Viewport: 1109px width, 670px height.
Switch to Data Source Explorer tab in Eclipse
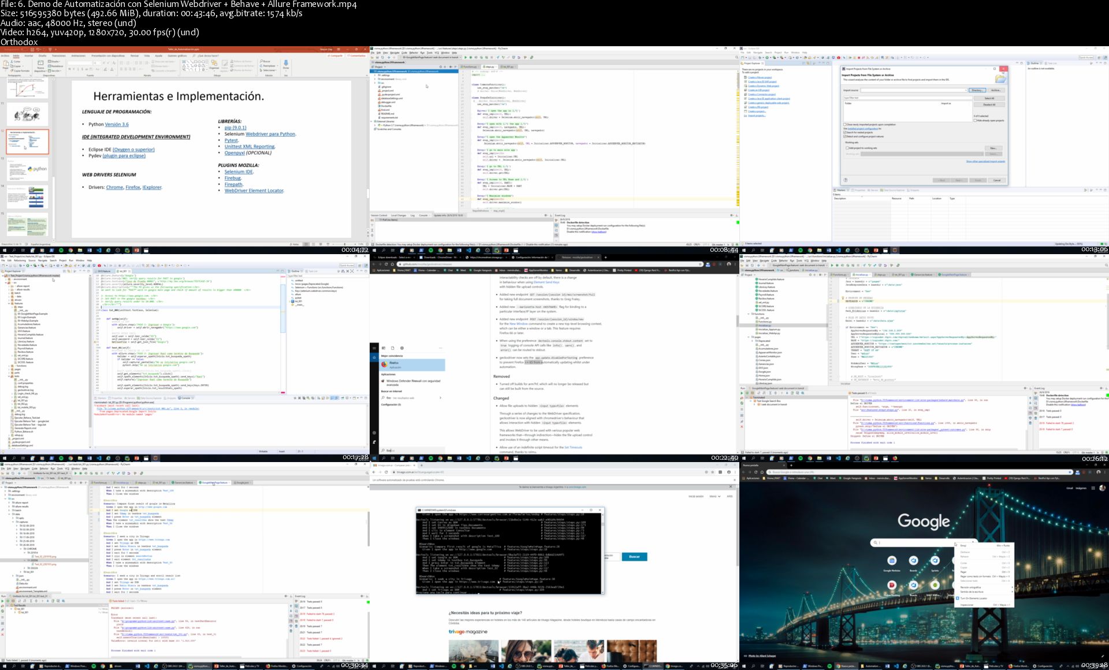pyautogui.click(x=892, y=190)
